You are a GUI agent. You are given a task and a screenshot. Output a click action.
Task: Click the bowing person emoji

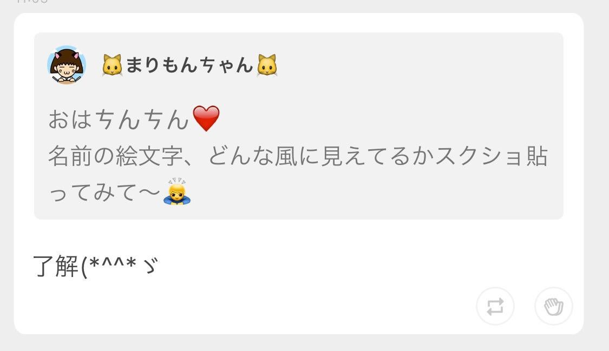click(x=177, y=191)
